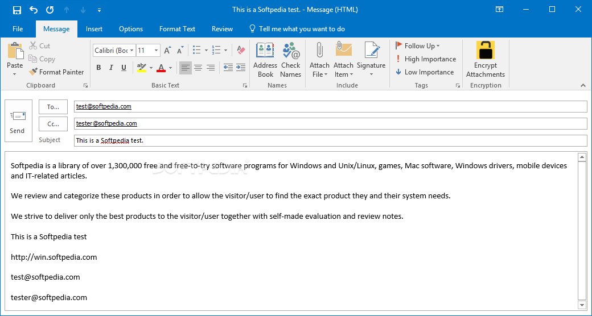The width and height of the screenshot is (592, 316).
Task: Open the font color dropdown arrow
Action: [x=171, y=68]
